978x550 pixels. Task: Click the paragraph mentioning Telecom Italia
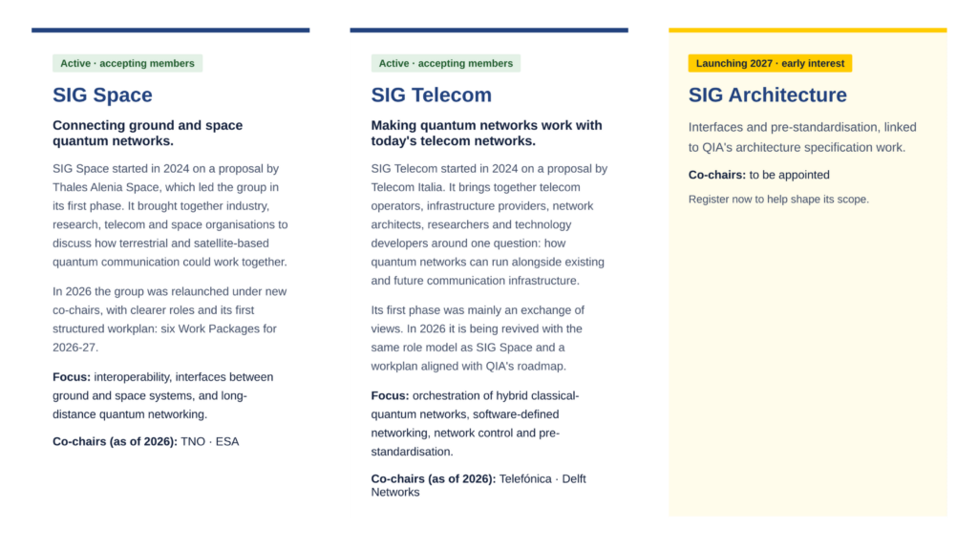coord(489,224)
